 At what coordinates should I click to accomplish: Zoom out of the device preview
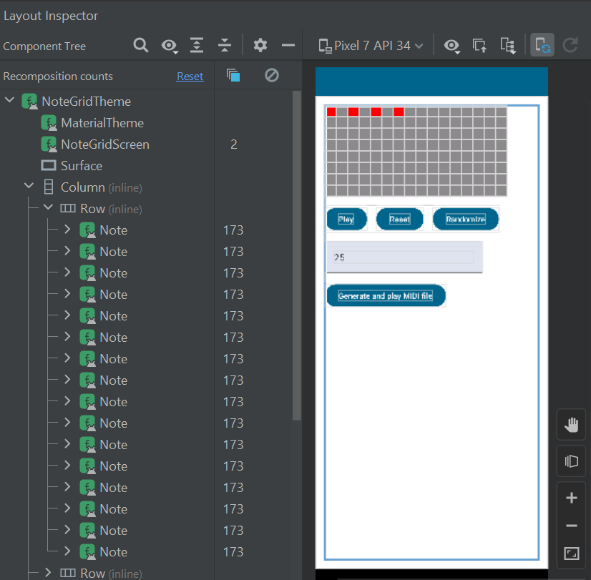(571, 526)
